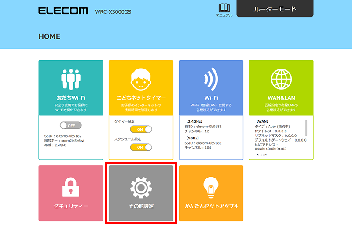
Task: Click the 暗号キー xprm2ie3e6wi text
Action: (64, 141)
